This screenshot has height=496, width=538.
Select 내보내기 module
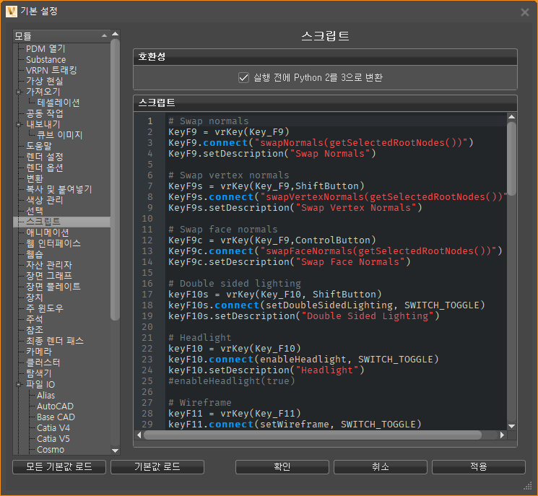43,124
